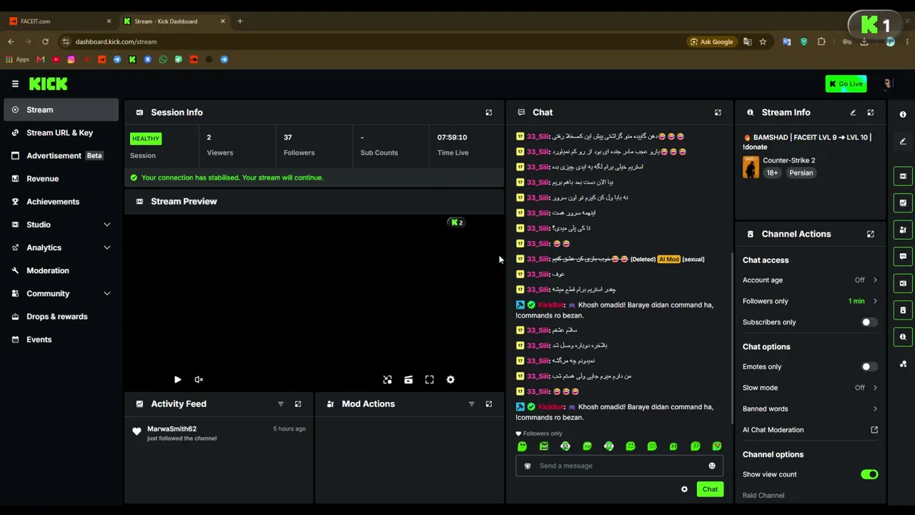915x515 pixels.
Task: Filter the Activity Feed
Action: 280,404
